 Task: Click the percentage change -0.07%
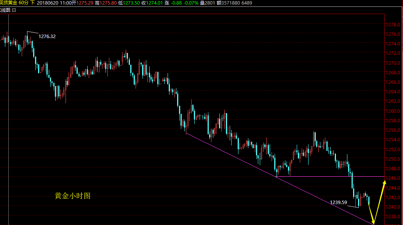[191, 3]
